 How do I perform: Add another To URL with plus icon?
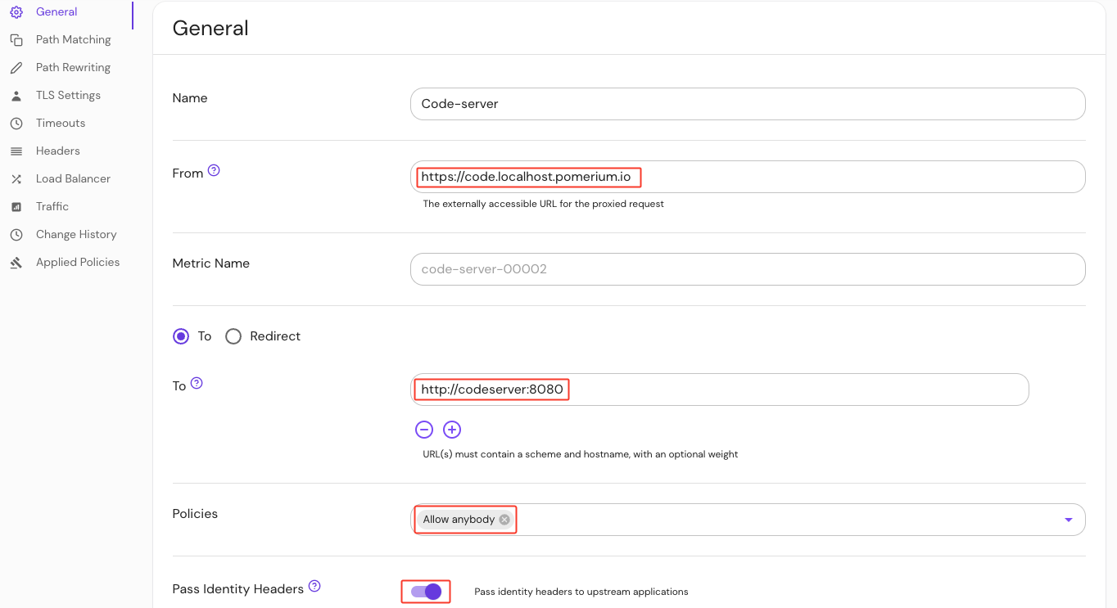click(x=452, y=430)
